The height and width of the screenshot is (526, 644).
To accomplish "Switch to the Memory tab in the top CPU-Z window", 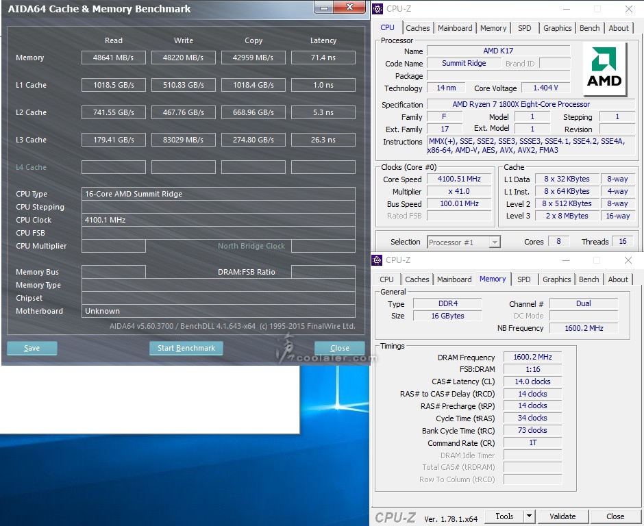I will point(493,28).
